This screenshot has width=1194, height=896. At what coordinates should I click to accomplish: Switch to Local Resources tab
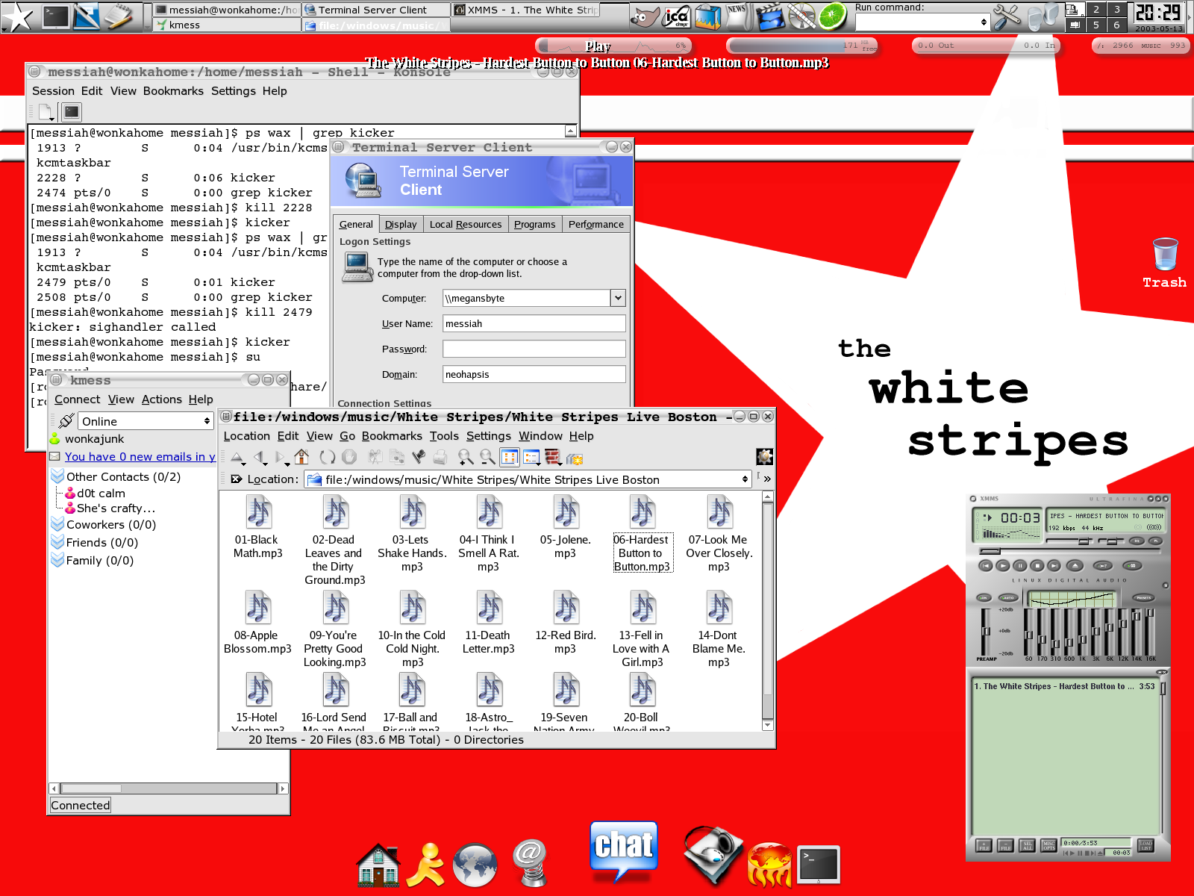pyautogui.click(x=466, y=224)
